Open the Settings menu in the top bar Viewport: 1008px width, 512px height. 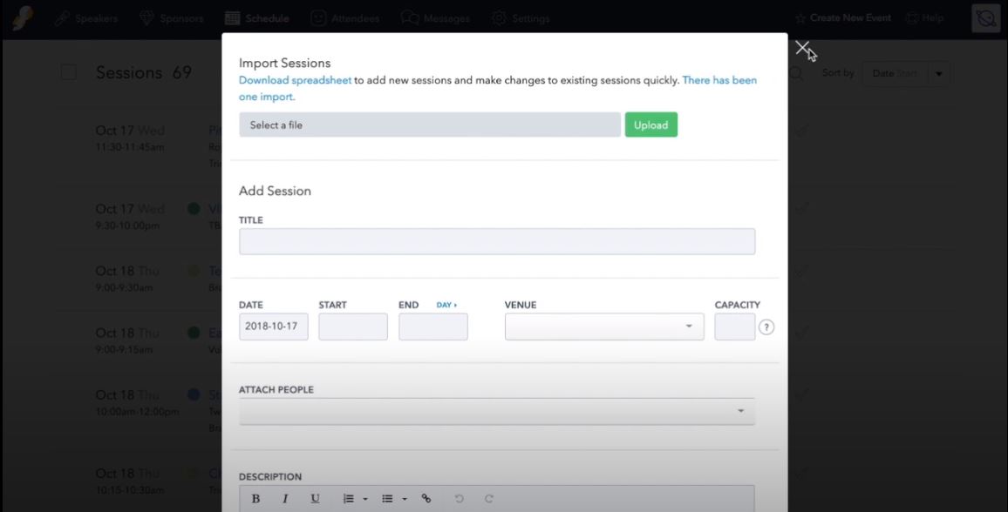click(x=521, y=18)
